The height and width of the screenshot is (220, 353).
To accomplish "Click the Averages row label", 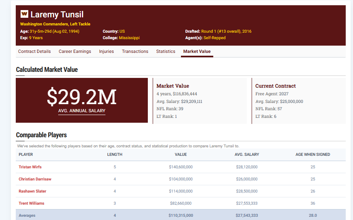I will (27, 216).
